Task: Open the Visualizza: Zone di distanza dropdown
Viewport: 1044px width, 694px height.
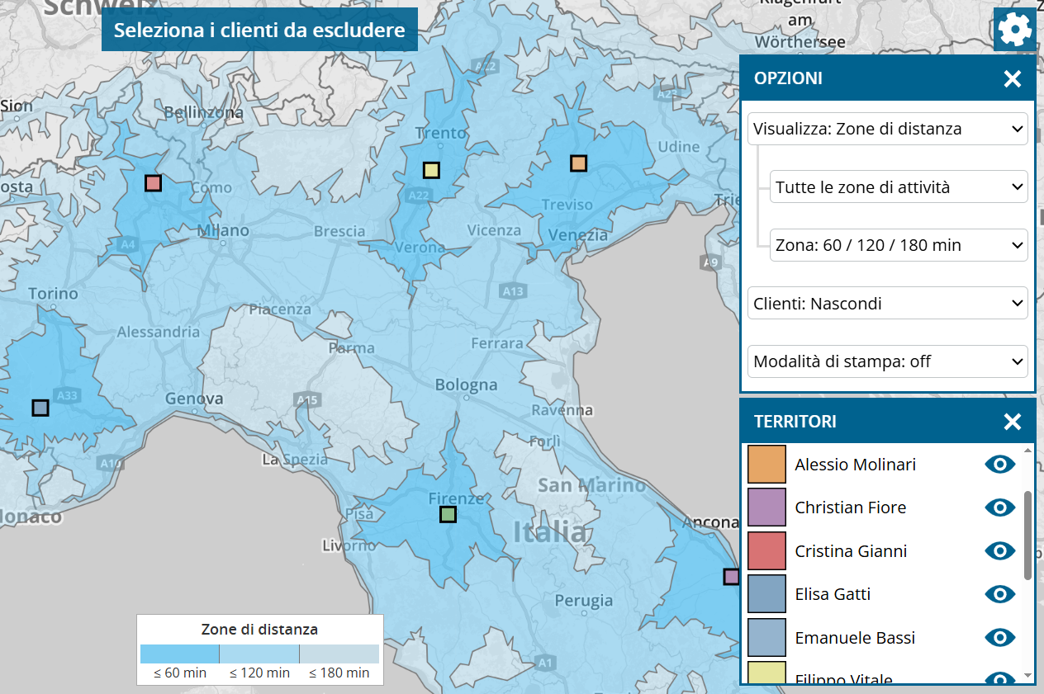Action: [x=888, y=129]
